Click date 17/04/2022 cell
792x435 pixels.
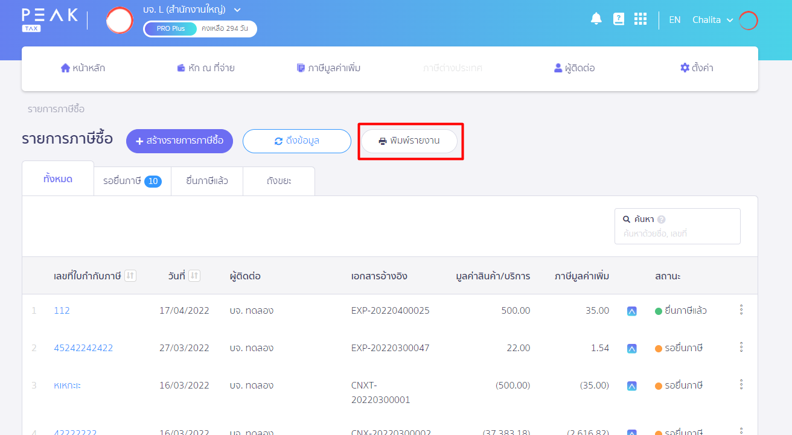tap(184, 311)
